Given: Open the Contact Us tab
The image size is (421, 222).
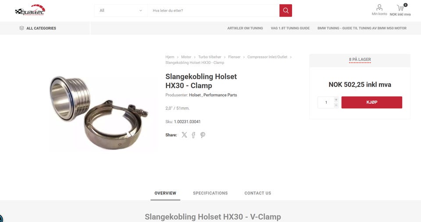Looking at the screenshot, I should tap(258, 193).
